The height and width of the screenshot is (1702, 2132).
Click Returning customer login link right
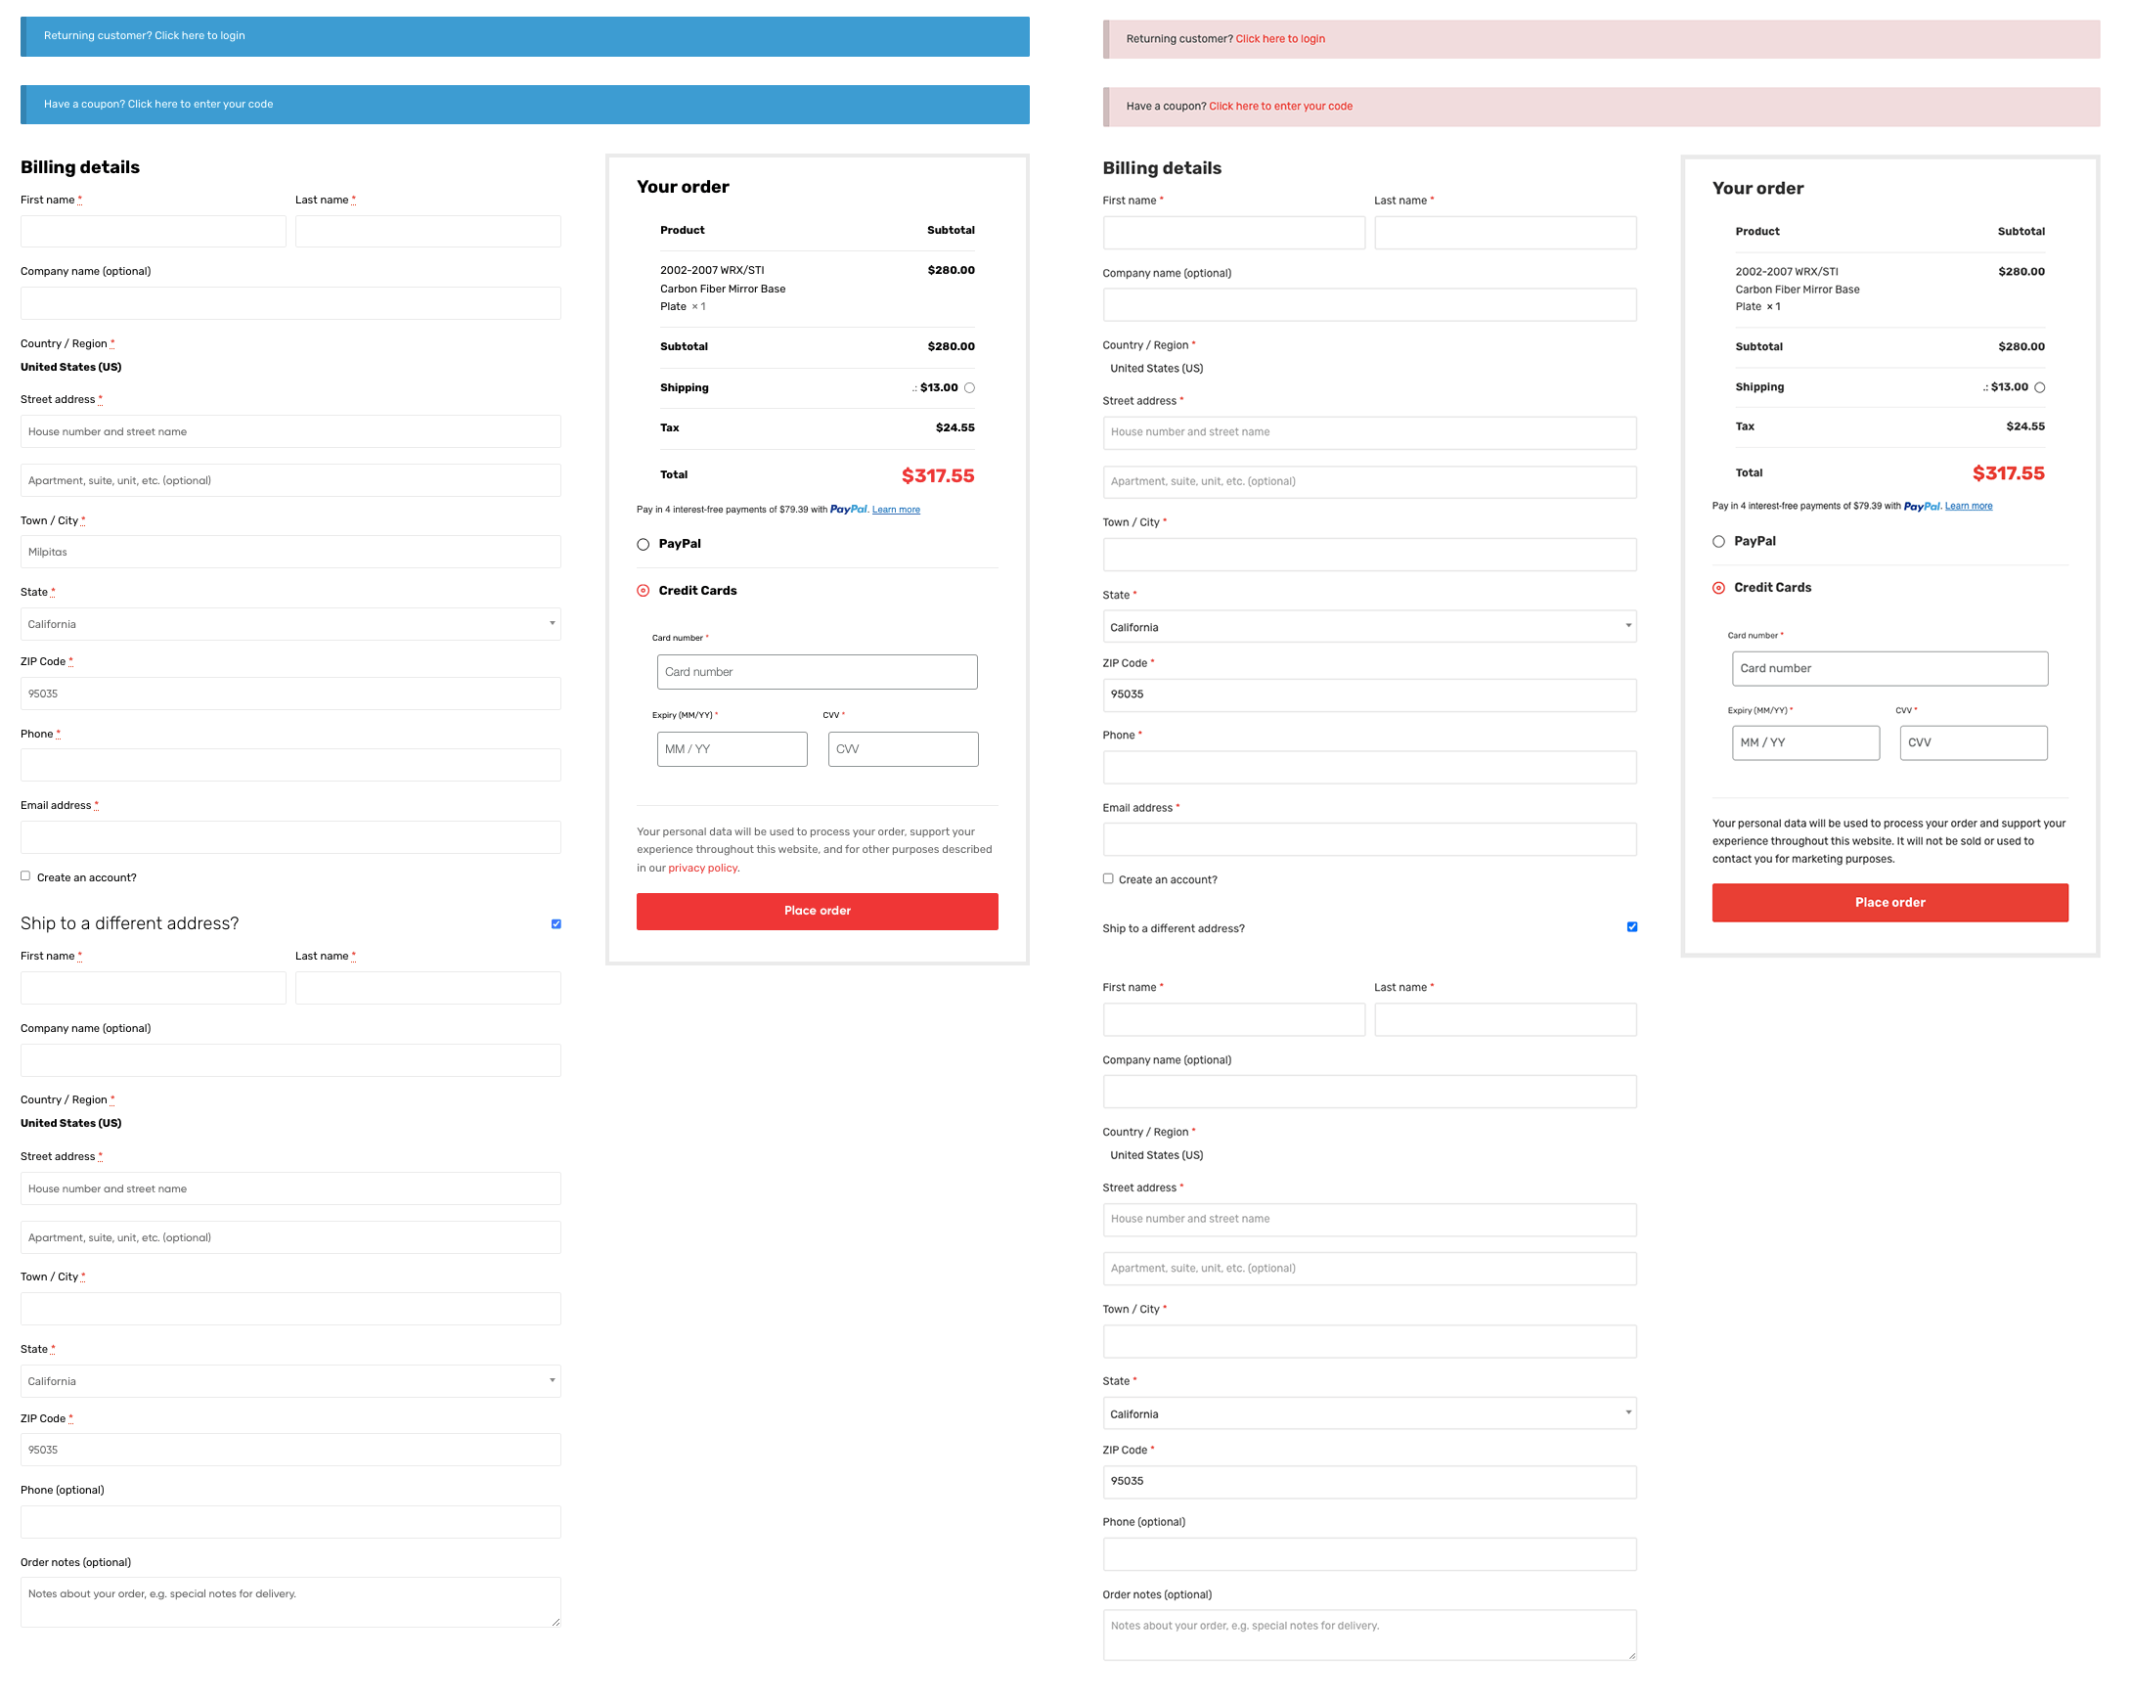1278,36
